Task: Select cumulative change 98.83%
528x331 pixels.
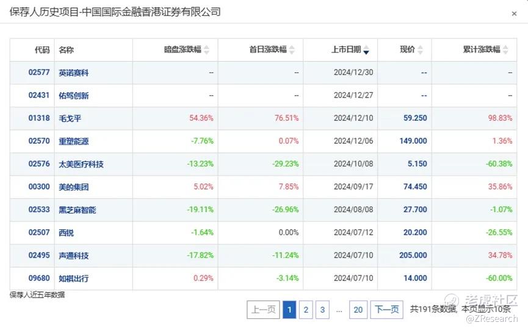Action: 500,118
